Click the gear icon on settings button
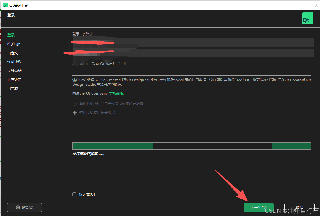The image size is (320, 216). pos(18,207)
